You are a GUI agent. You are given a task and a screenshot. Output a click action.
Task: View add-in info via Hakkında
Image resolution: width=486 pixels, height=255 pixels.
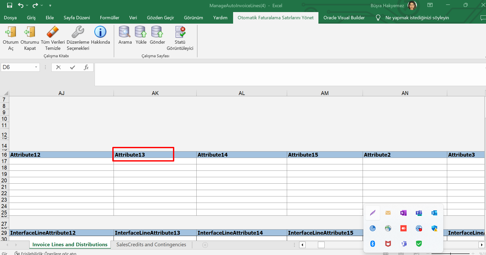tap(100, 36)
